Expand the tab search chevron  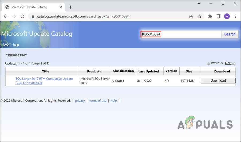[x=199, y=3]
